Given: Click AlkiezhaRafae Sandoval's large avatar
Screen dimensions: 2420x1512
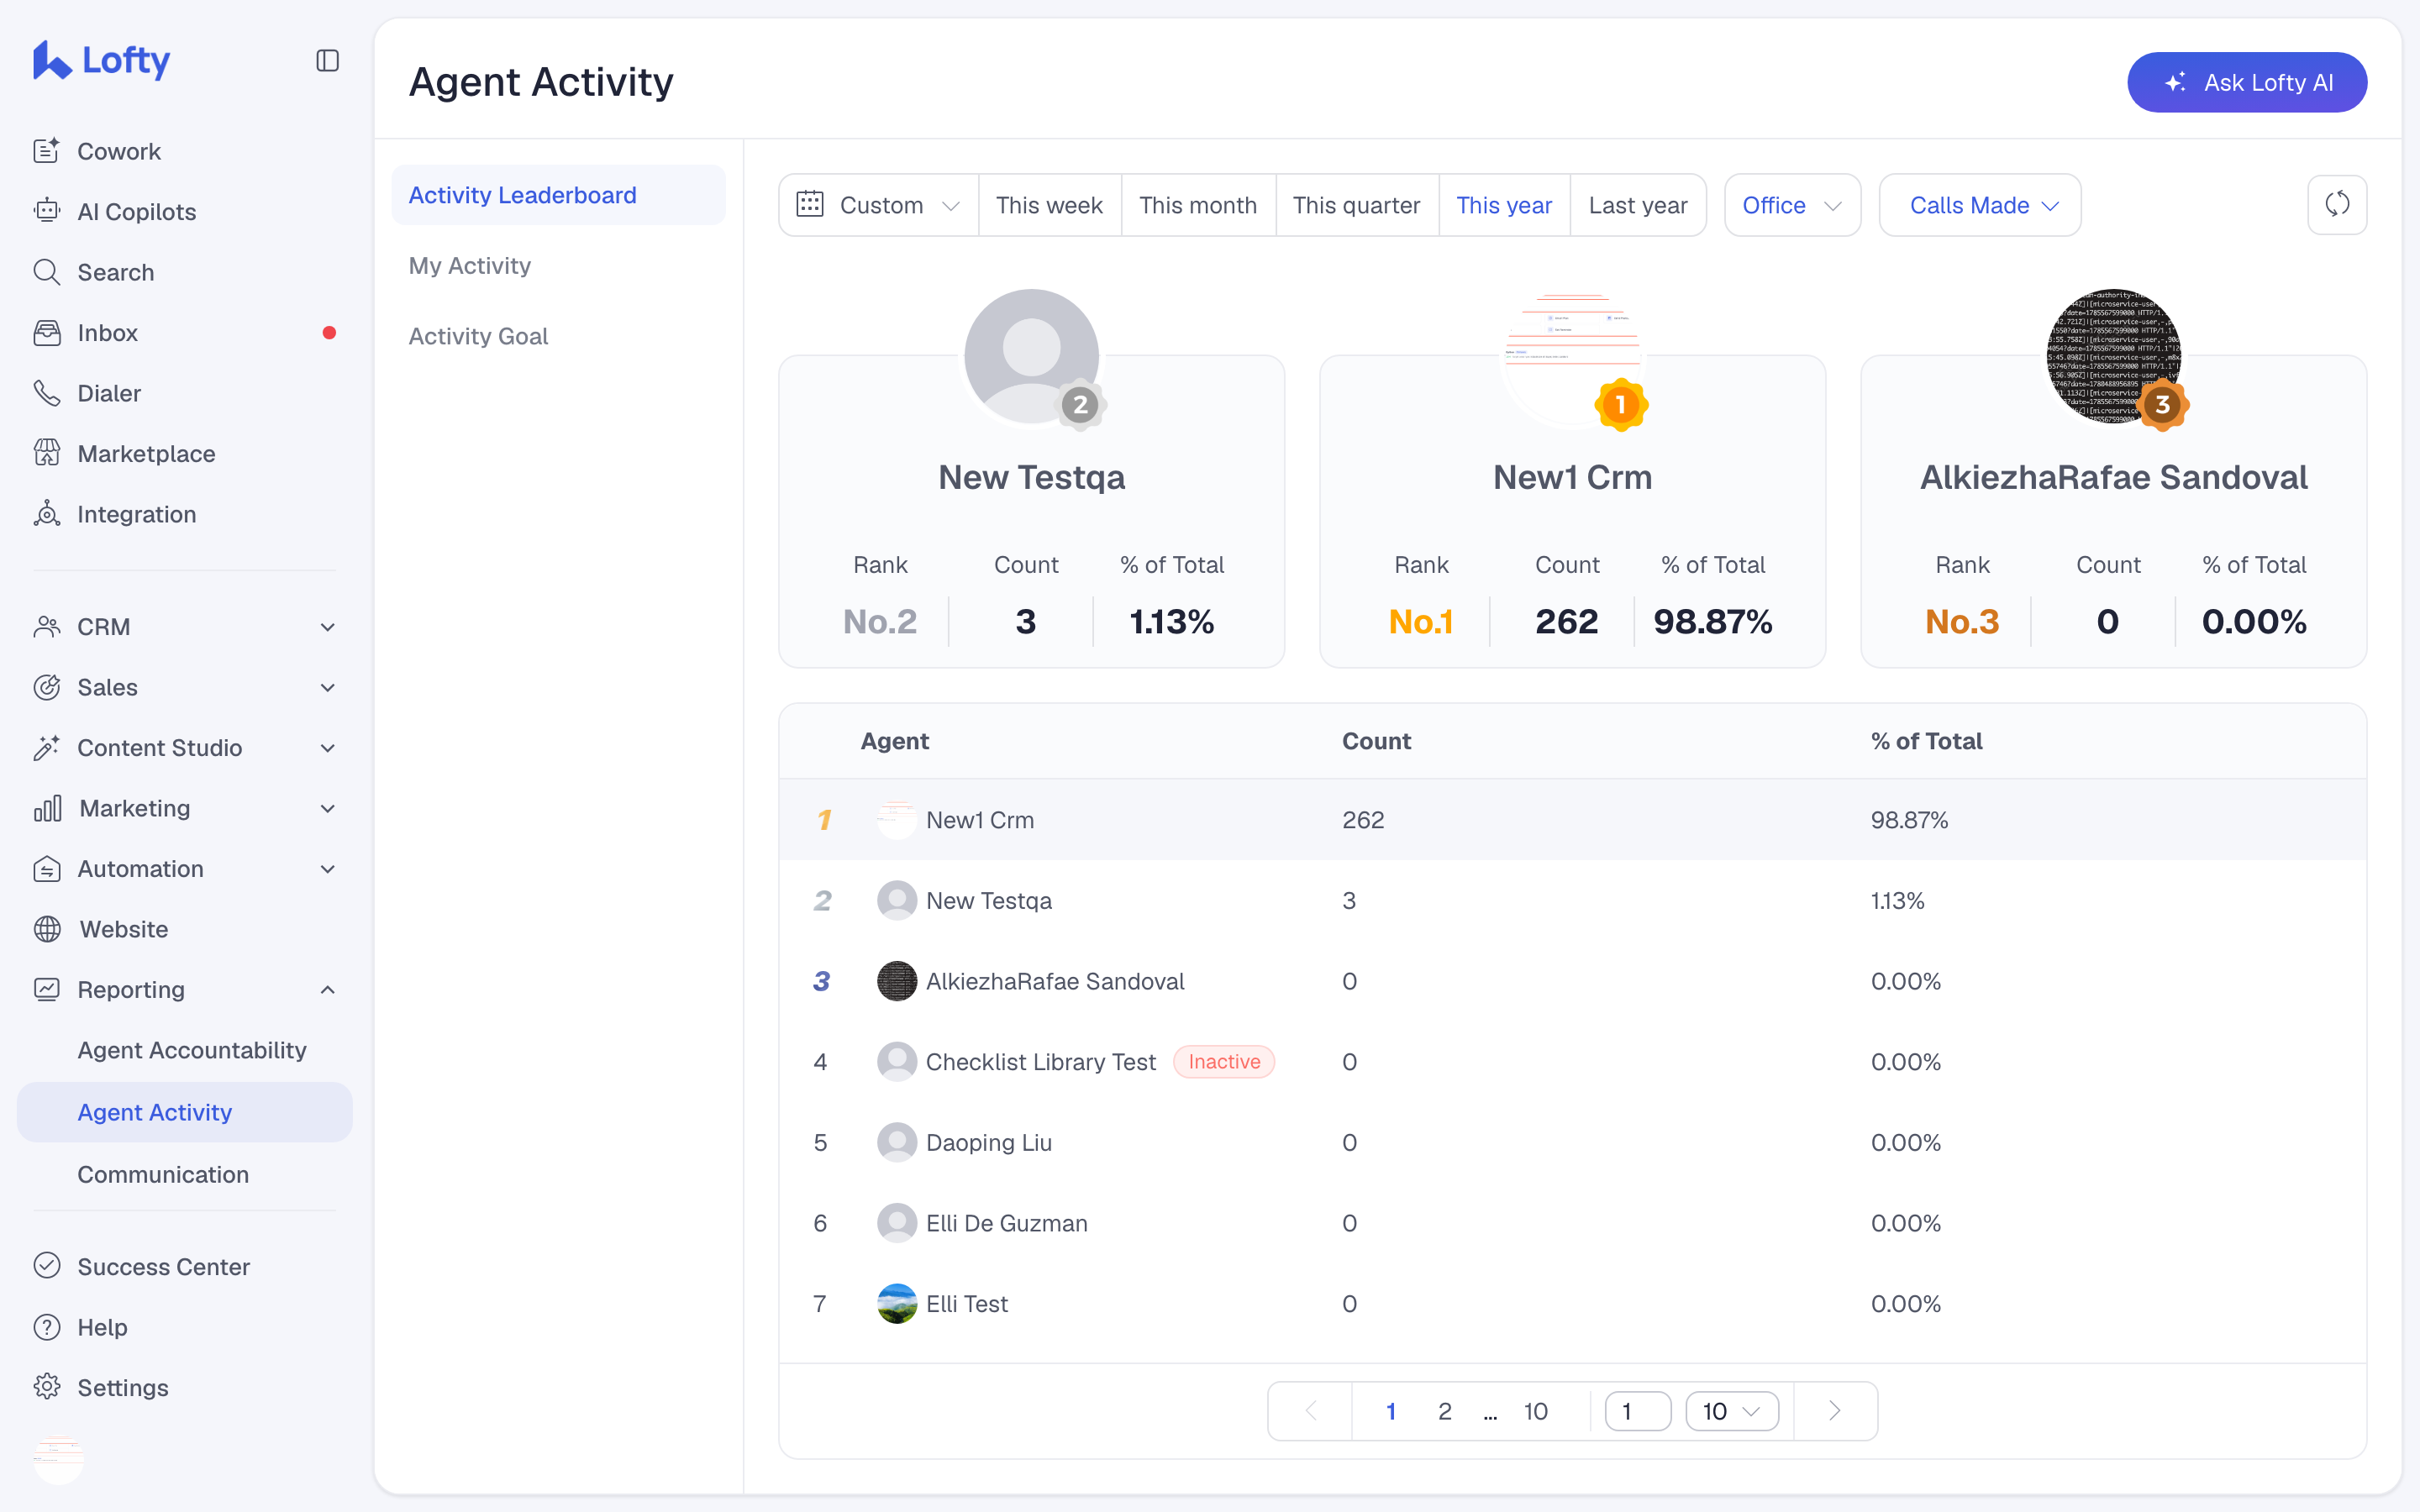Looking at the screenshot, I should (2114, 357).
